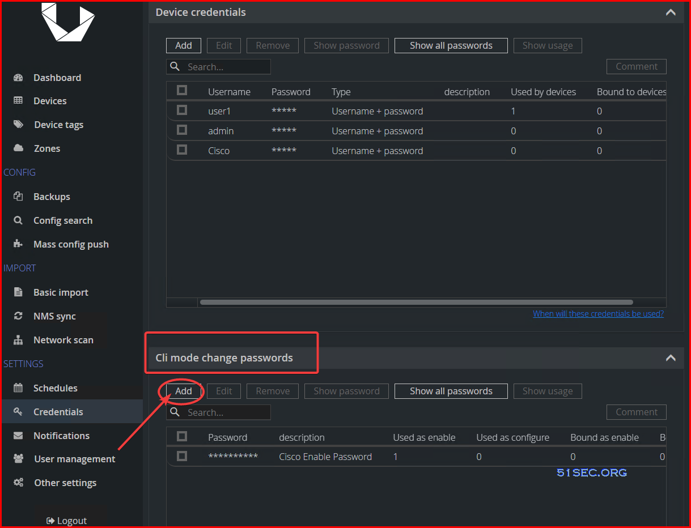Click the Config search magnifier icon
This screenshot has width=691, height=528.
[x=18, y=220]
